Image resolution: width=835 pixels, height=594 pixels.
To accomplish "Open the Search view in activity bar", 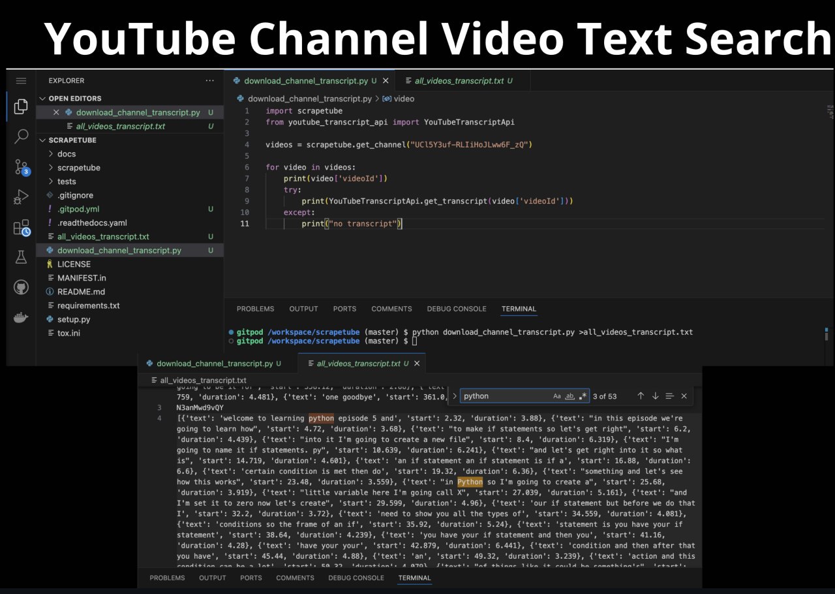I will click(21, 136).
